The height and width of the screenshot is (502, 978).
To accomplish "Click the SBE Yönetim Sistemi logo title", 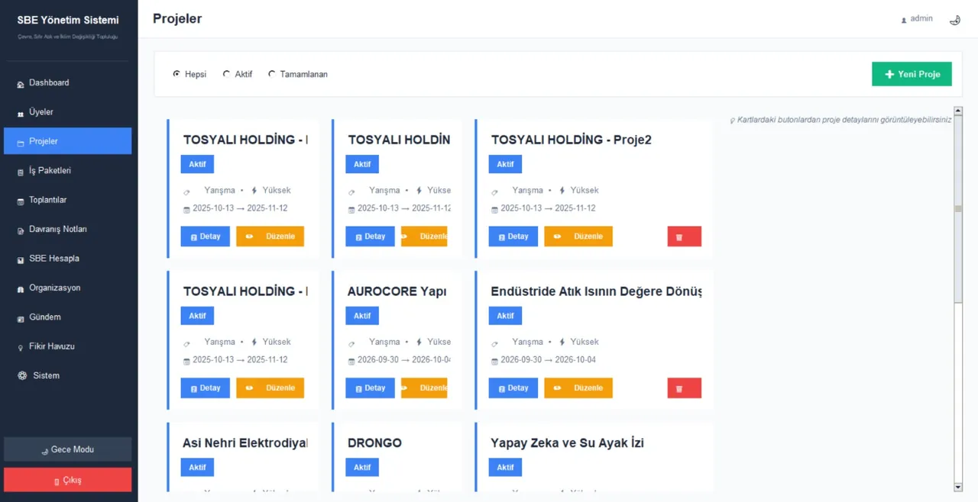I will pos(68,21).
